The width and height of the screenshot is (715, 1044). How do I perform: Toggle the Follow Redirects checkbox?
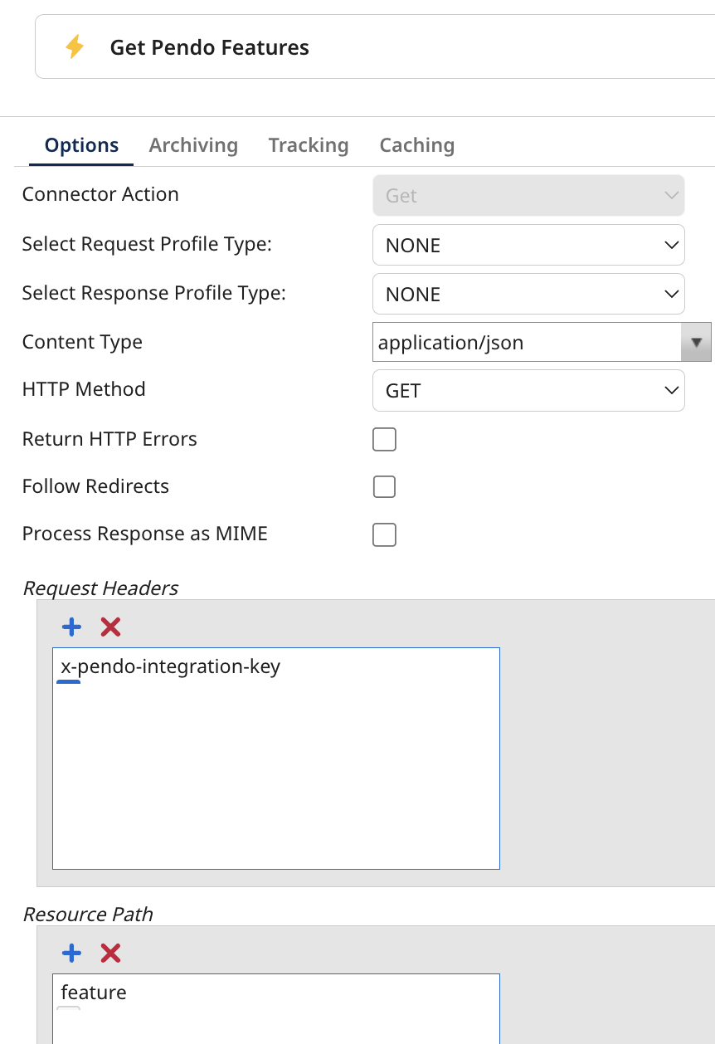(x=384, y=486)
